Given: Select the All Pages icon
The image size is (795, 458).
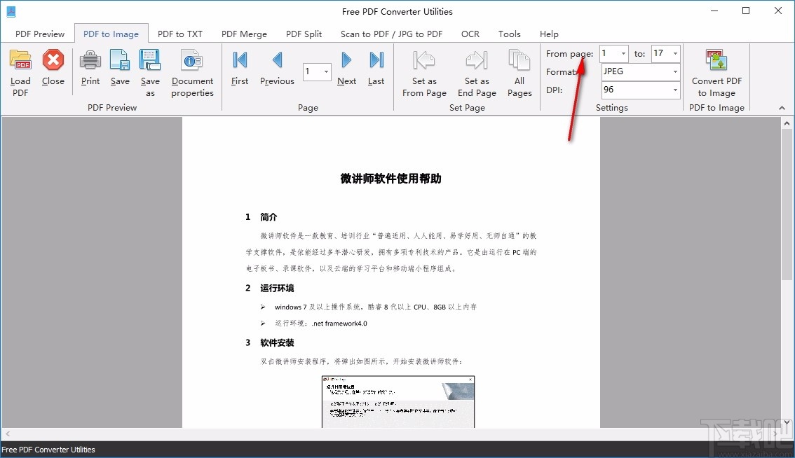Looking at the screenshot, I should pyautogui.click(x=519, y=70).
